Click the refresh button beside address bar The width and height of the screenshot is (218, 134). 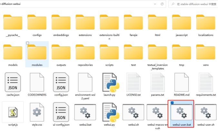point(162,4)
